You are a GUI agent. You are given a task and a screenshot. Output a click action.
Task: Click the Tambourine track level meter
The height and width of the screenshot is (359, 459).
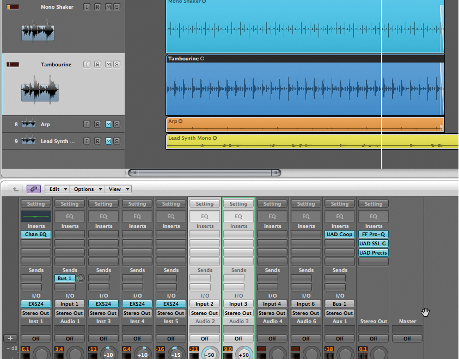[x=13, y=64]
